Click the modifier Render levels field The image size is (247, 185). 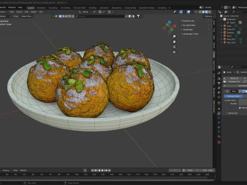pyautogui.click(x=243, y=104)
